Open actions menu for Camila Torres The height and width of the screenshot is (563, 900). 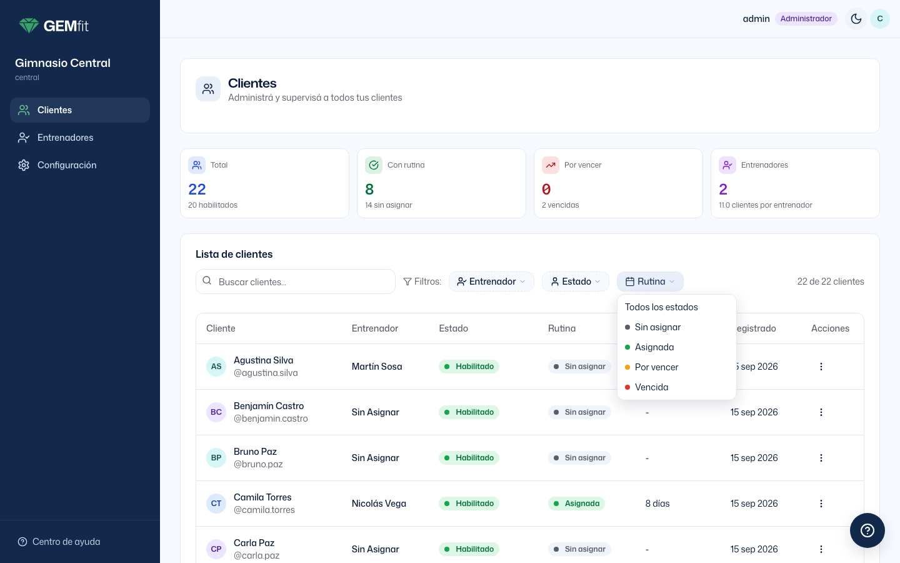(x=821, y=504)
